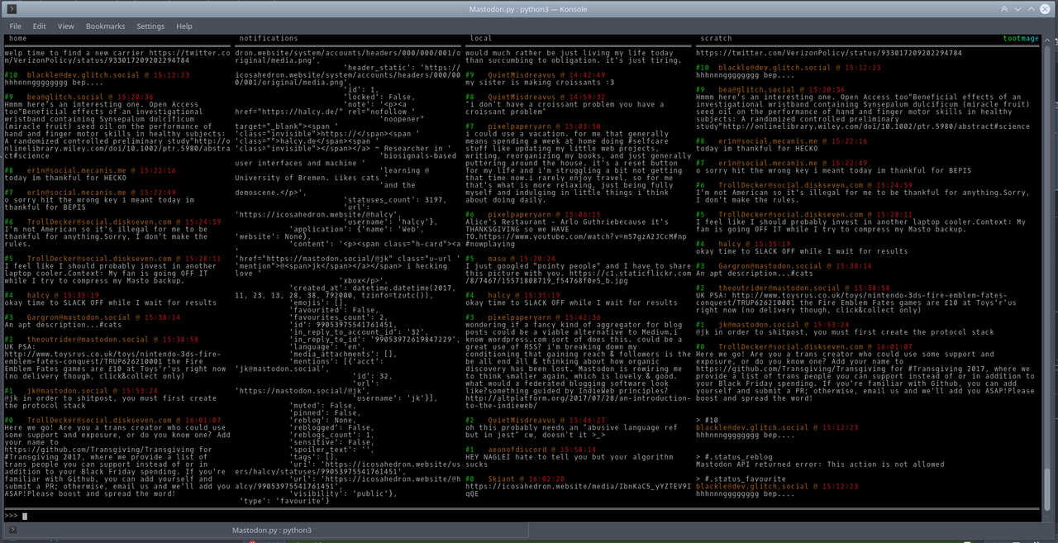The image size is (1058, 543).
Task: Click the 'scratch' column header
Action: click(x=716, y=38)
